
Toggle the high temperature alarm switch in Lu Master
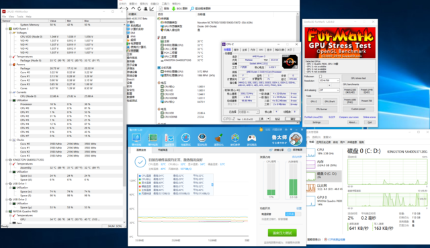[293, 214]
